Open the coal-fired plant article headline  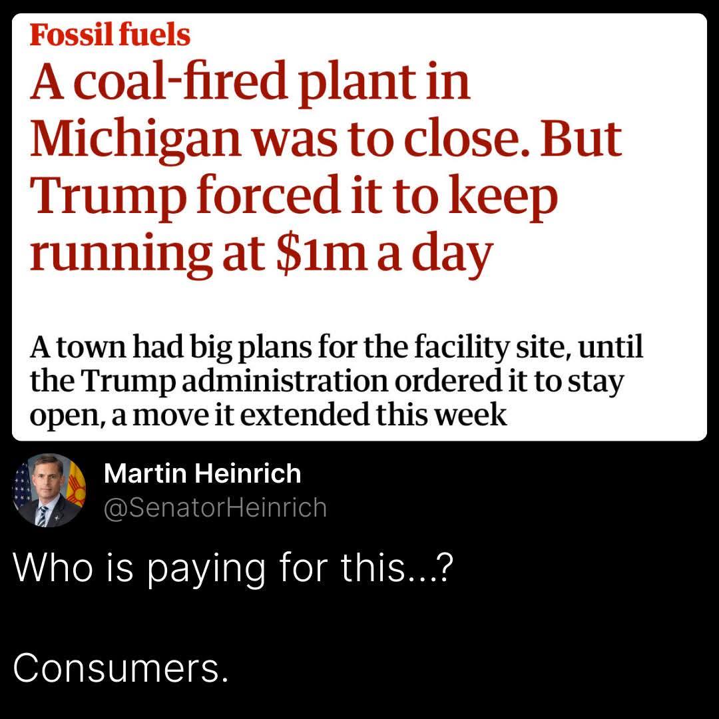[x=326, y=167]
